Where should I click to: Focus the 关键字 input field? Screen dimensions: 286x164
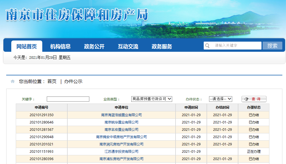pyautogui.click(x=68, y=99)
